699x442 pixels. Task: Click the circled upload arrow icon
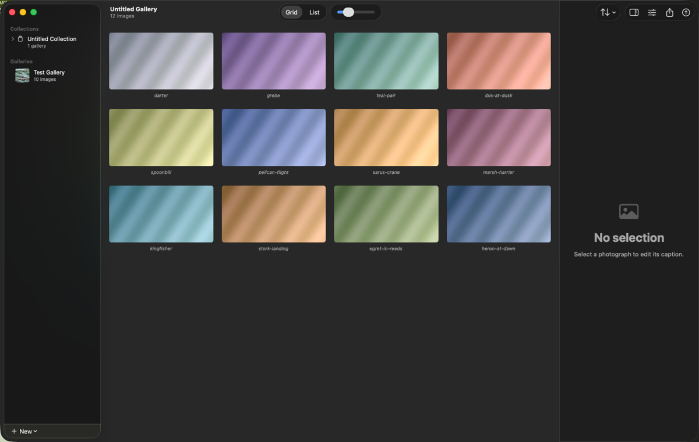coord(686,12)
